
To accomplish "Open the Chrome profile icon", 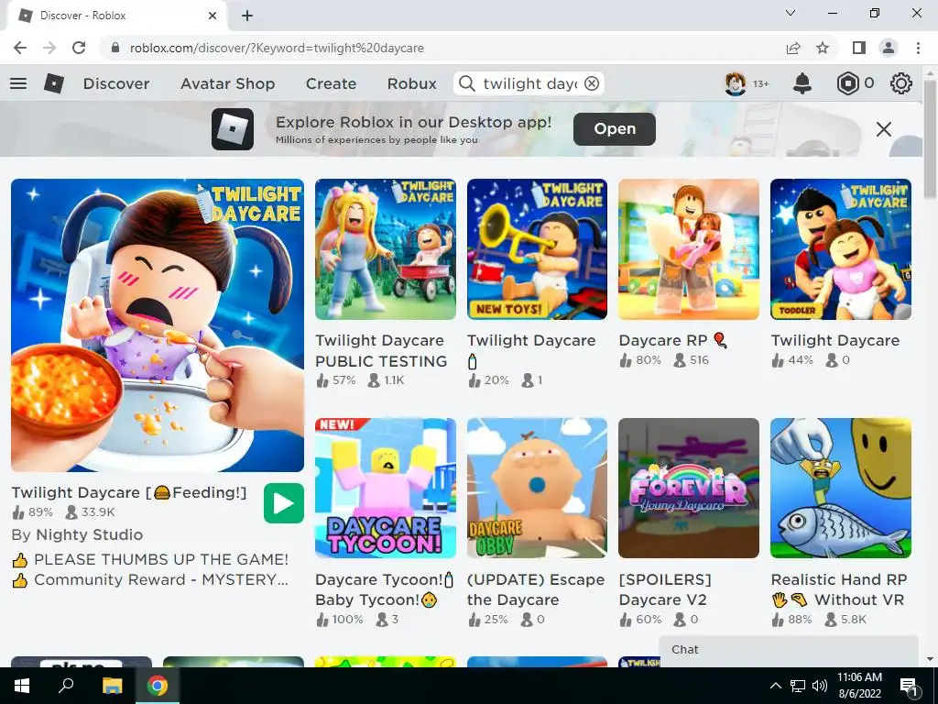I will pos(889,48).
